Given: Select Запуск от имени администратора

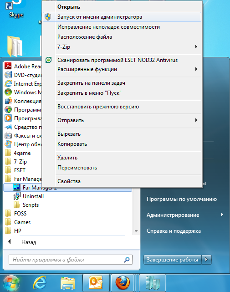Looking at the screenshot, I should (x=122, y=17).
